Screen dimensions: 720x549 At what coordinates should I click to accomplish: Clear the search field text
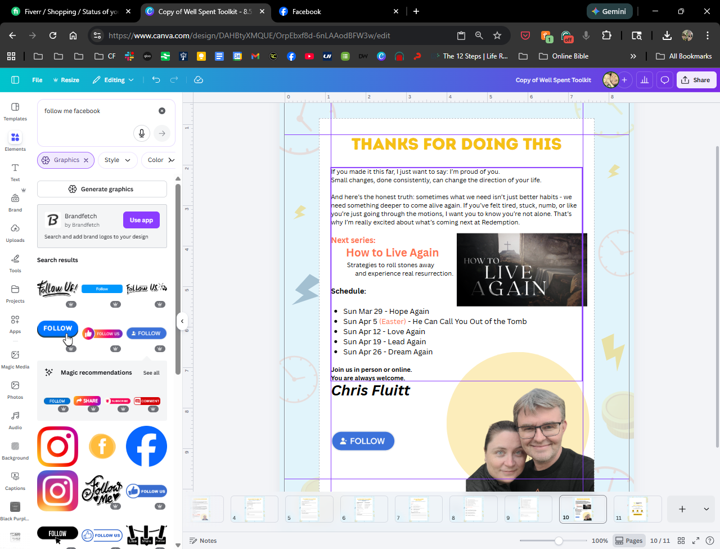click(x=162, y=111)
